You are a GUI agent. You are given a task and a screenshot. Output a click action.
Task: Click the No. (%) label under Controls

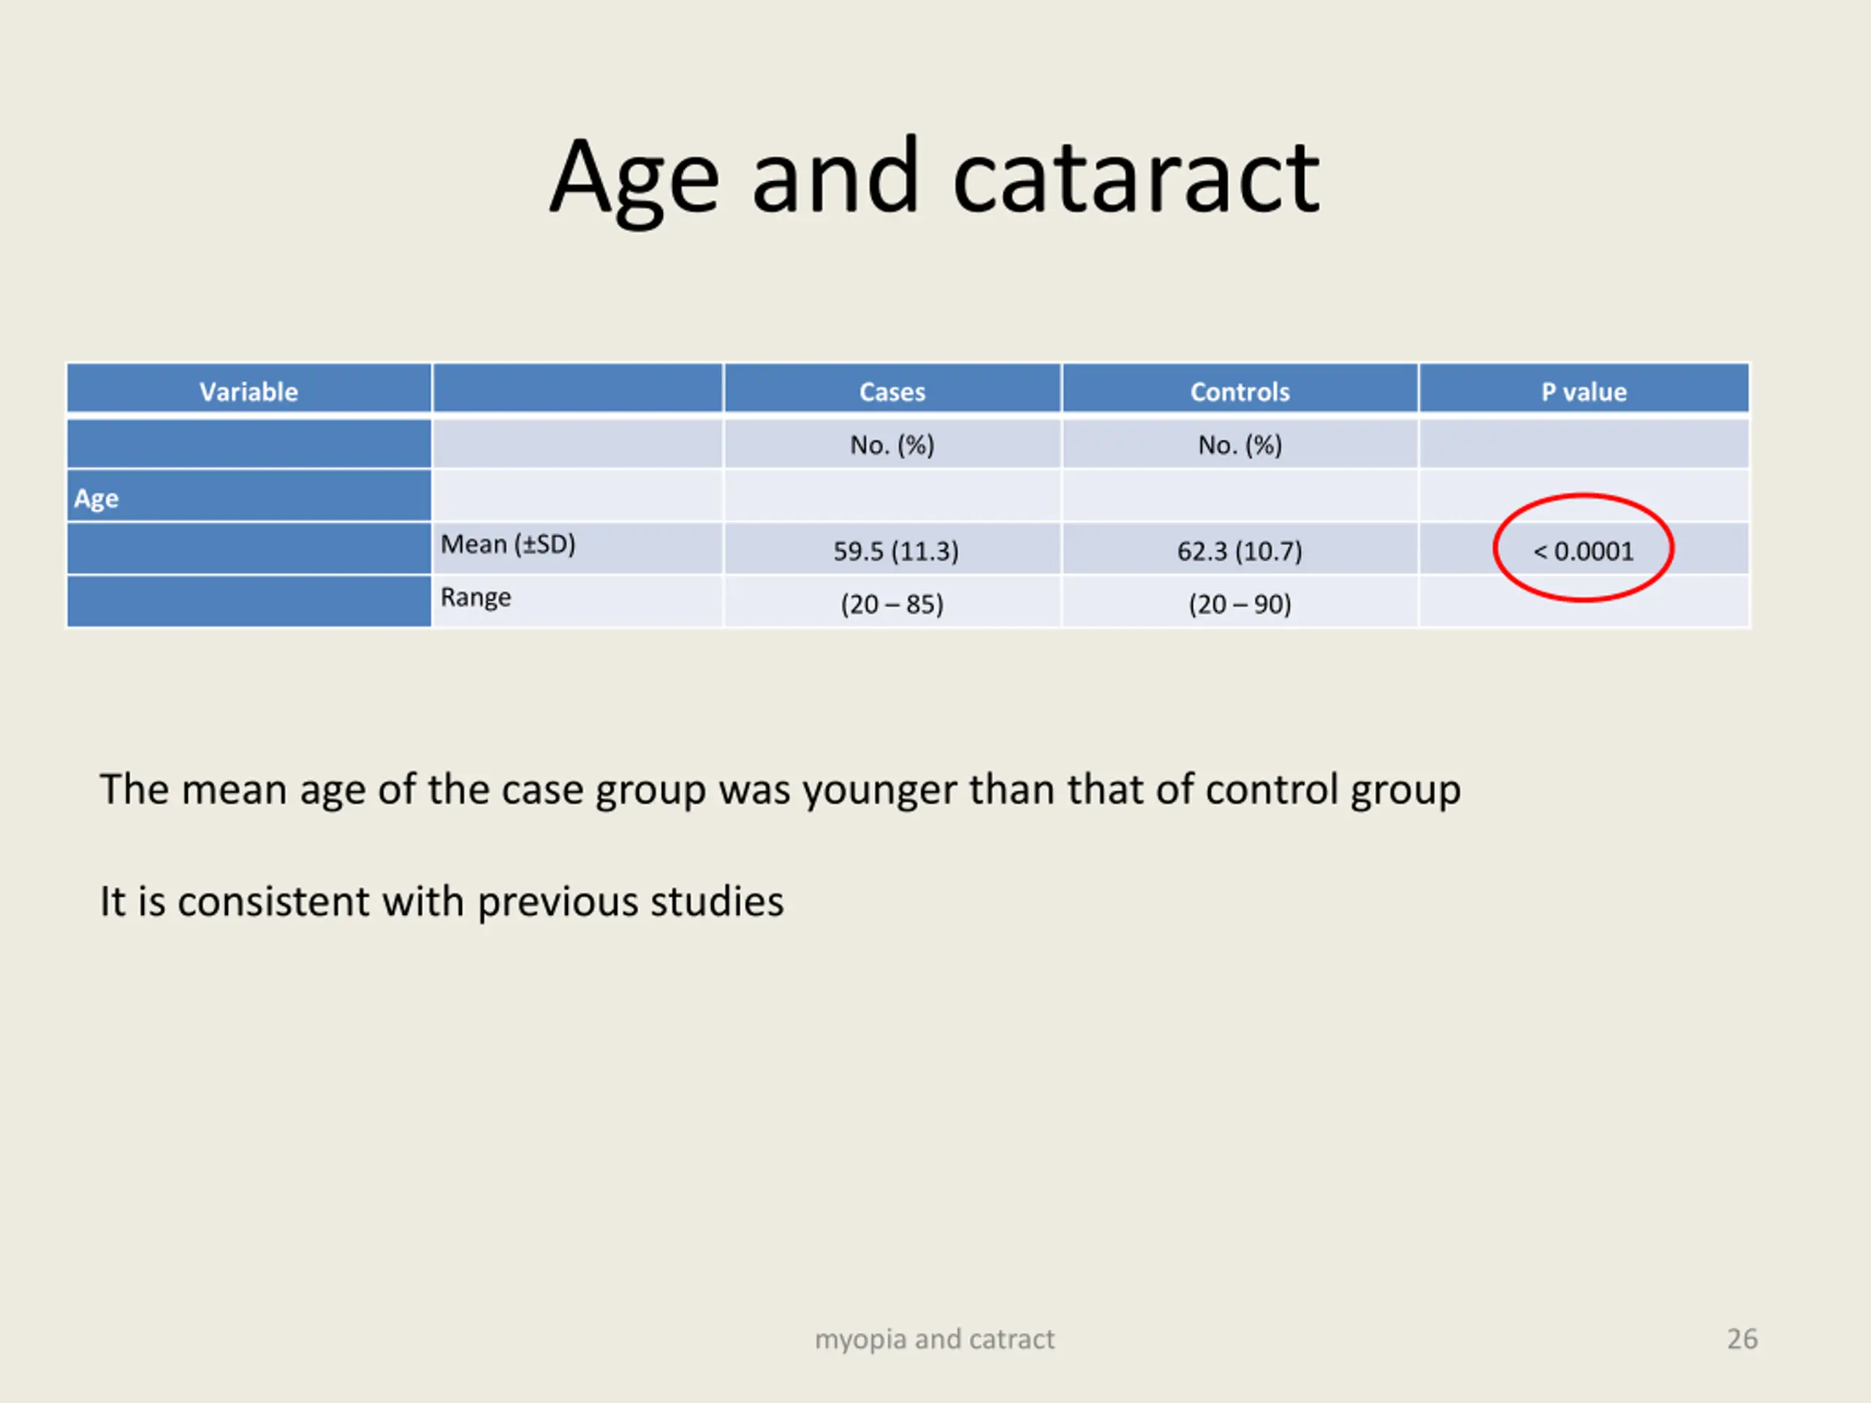(x=1240, y=445)
